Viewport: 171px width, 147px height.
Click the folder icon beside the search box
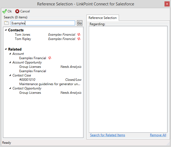pos(7,23)
